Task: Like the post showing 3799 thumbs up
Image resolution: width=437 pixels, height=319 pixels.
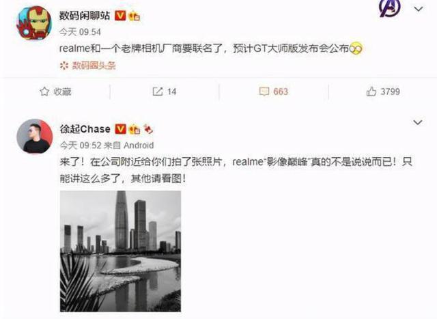Action: click(383, 92)
